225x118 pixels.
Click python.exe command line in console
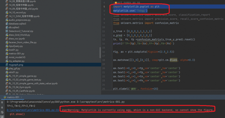click(x=66, y=102)
